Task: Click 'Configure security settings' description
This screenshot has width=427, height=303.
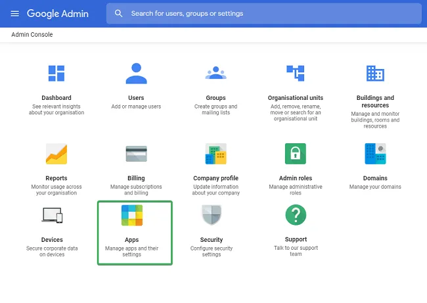Action: [212, 252]
